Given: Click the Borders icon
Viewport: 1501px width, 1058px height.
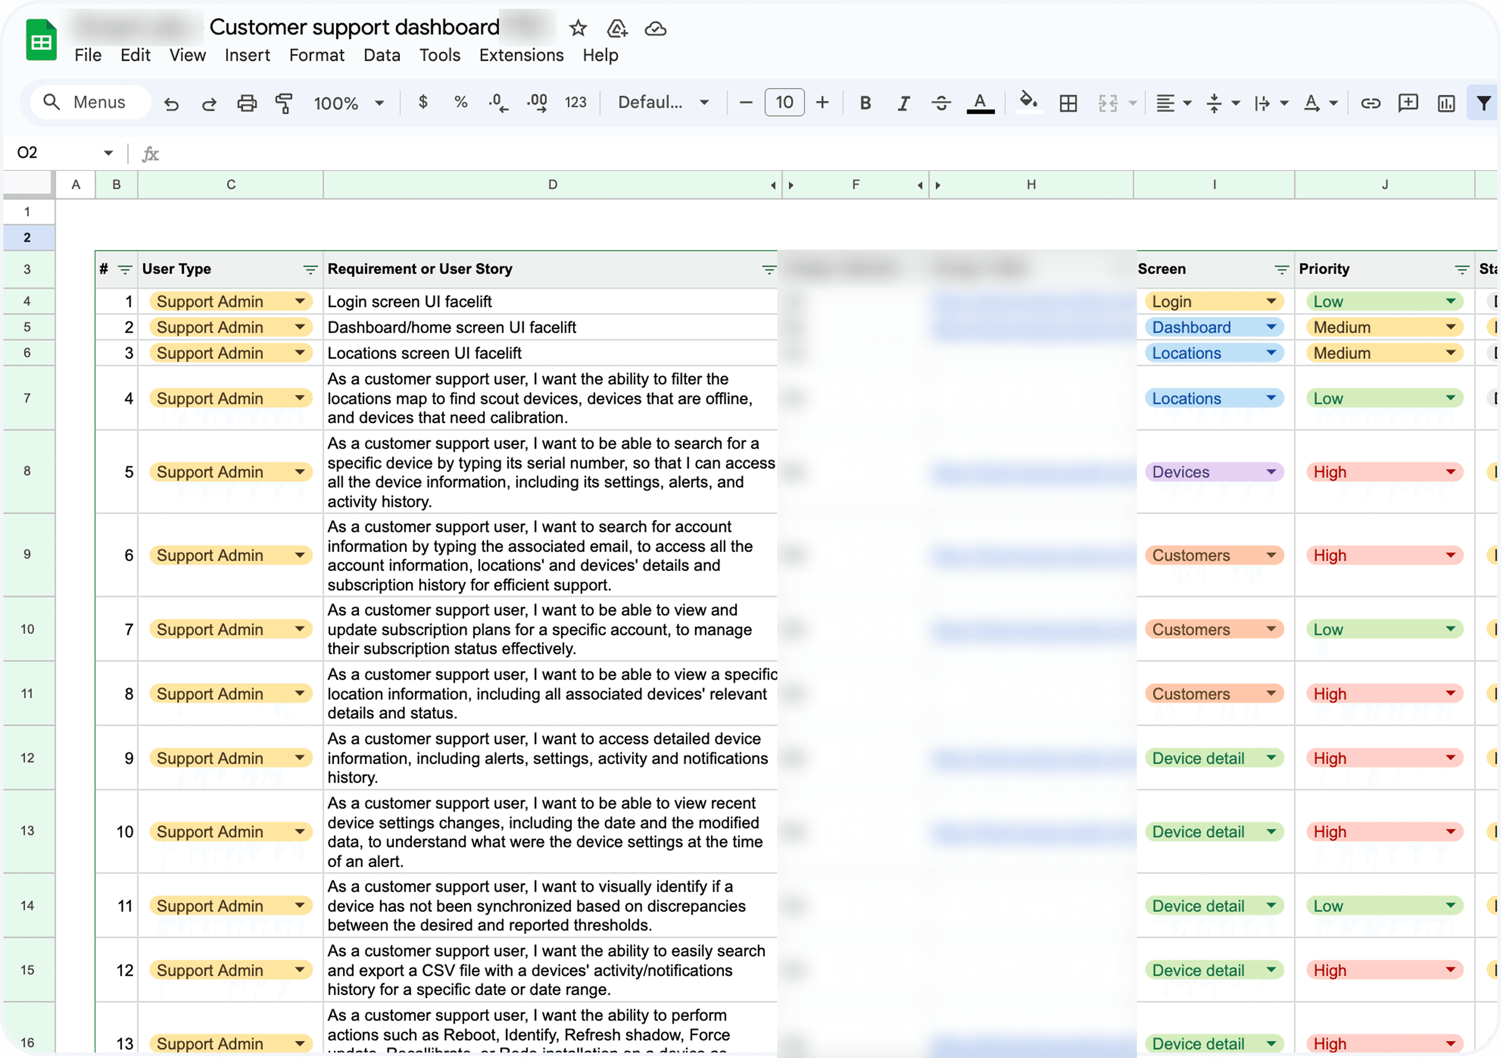Looking at the screenshot, I should (1068, 103).
